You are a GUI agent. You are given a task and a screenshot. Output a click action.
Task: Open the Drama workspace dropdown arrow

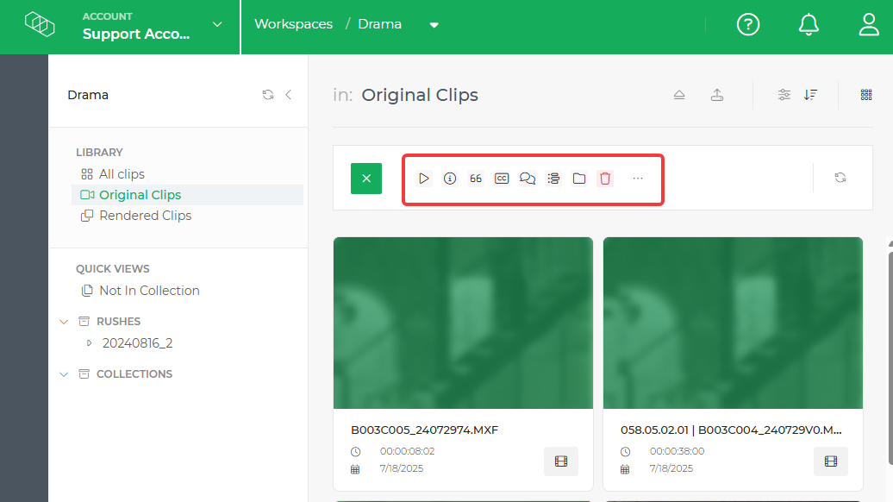click(x=434, y=25)
